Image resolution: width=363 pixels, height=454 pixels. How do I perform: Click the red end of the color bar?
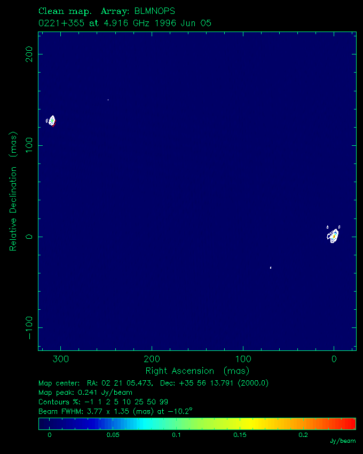(x=350, y=424)
